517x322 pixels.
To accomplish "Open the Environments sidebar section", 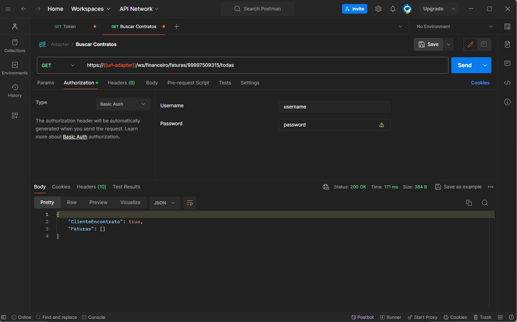I will [15, 68].
